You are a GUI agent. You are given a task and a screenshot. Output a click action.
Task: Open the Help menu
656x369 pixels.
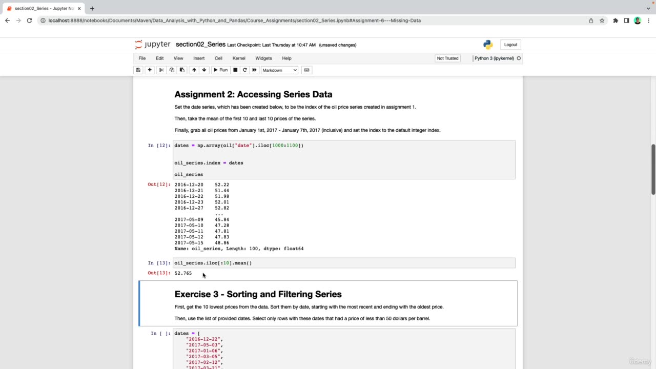(286, 58)
